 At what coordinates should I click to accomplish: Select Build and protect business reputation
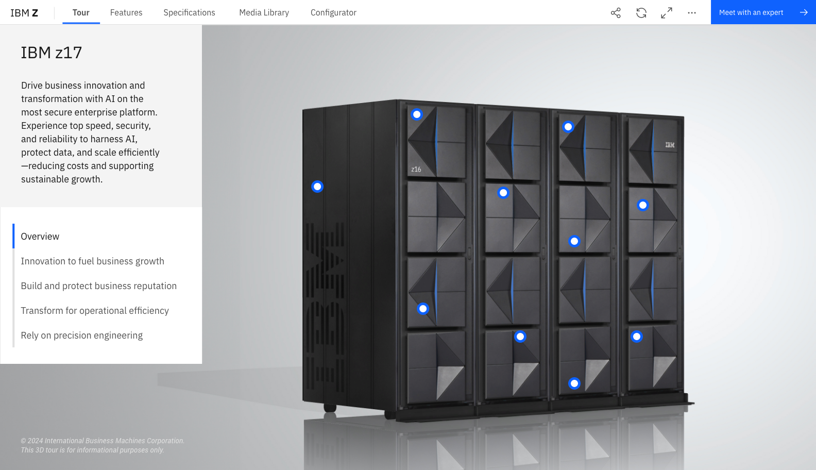(x=98, y=286)
